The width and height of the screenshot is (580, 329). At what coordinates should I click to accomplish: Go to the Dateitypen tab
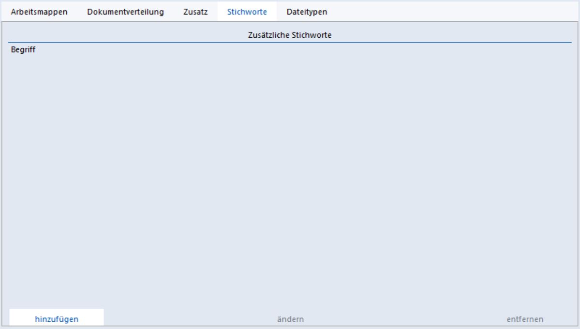coord(307,12)
